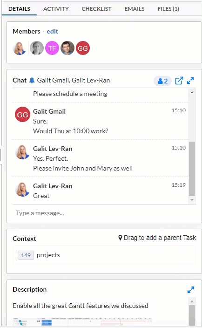Click the Members edit link
The image size is (202, 328).
point(53,31)
